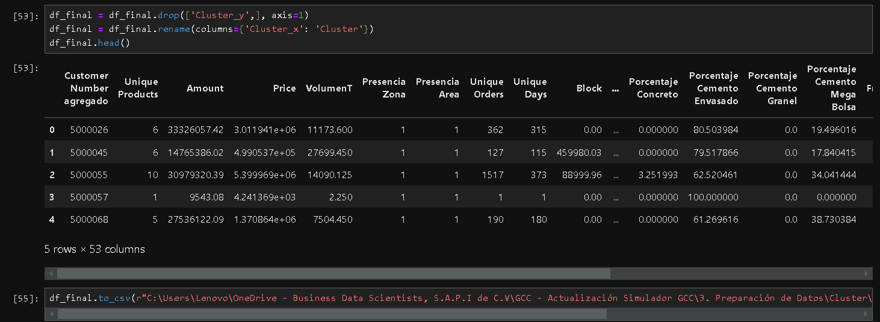The width and height of the screenshot is (880, 322).
Task: Click the Block value 459980.03
Action: click(x=579, y=153)
